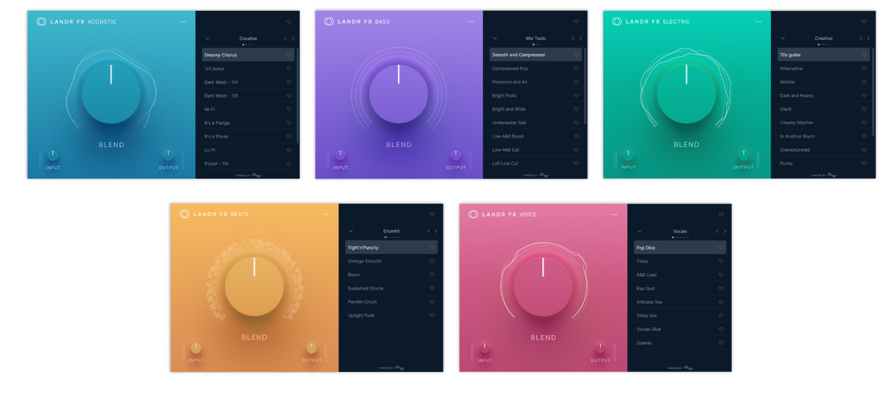Go to the previous preset category in FX Acoustic

285,39
